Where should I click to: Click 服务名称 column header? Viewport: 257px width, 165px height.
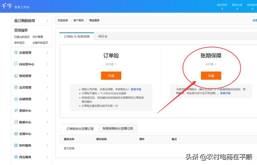(69, 139)
